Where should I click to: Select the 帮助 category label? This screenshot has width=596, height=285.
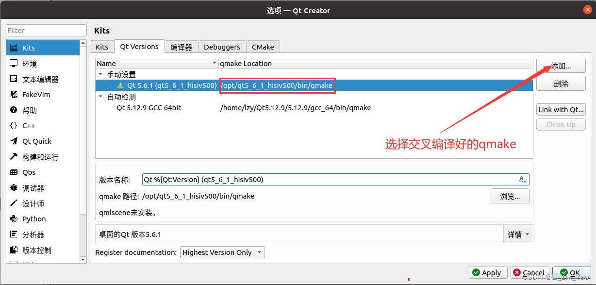tap(30, 110)
